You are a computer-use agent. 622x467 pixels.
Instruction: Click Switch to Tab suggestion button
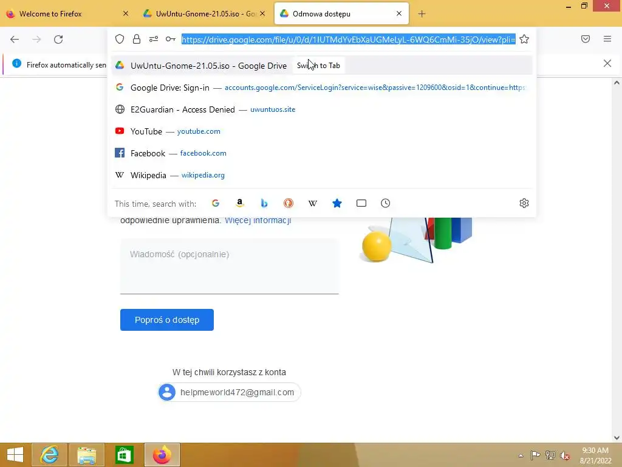pyautogui.click(x=318, y=66)
